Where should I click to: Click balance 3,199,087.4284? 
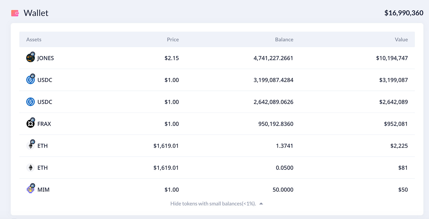click(273, 80)
